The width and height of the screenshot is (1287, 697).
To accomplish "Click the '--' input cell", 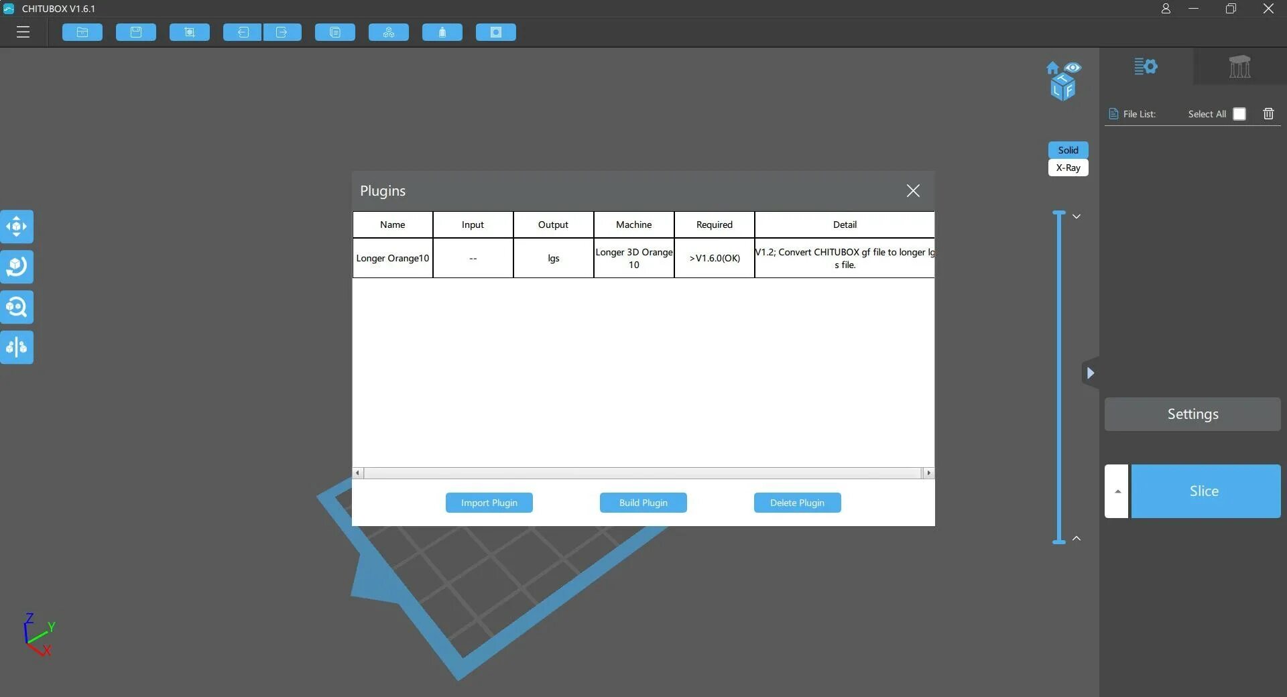I will [473, 258].
